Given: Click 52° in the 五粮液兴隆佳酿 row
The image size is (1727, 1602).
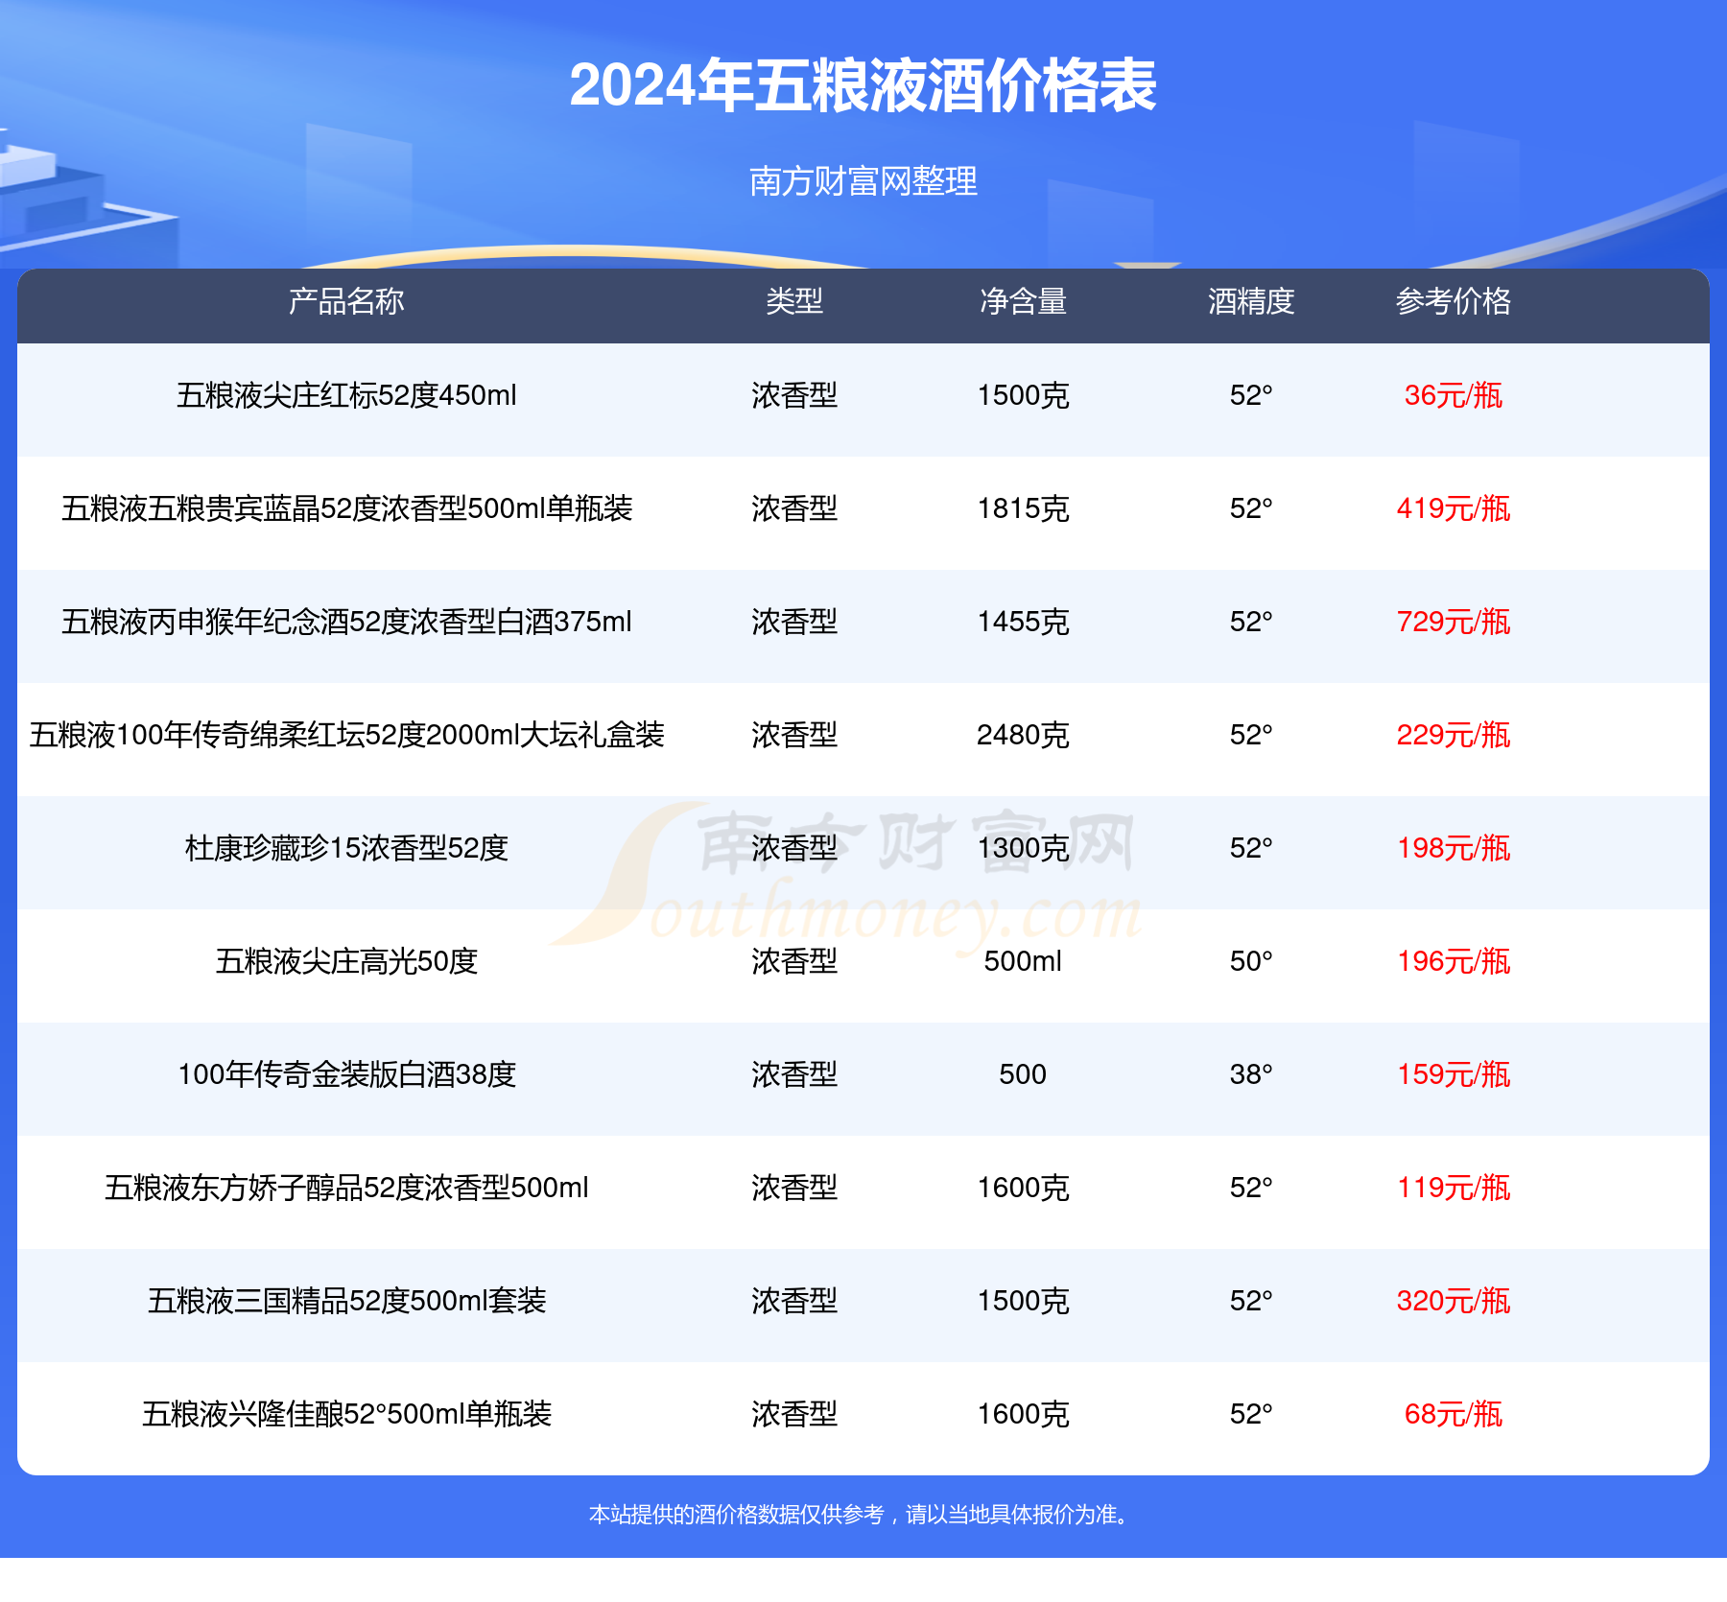Looking at the screenshot, I should click(x=1251, y=1414).
